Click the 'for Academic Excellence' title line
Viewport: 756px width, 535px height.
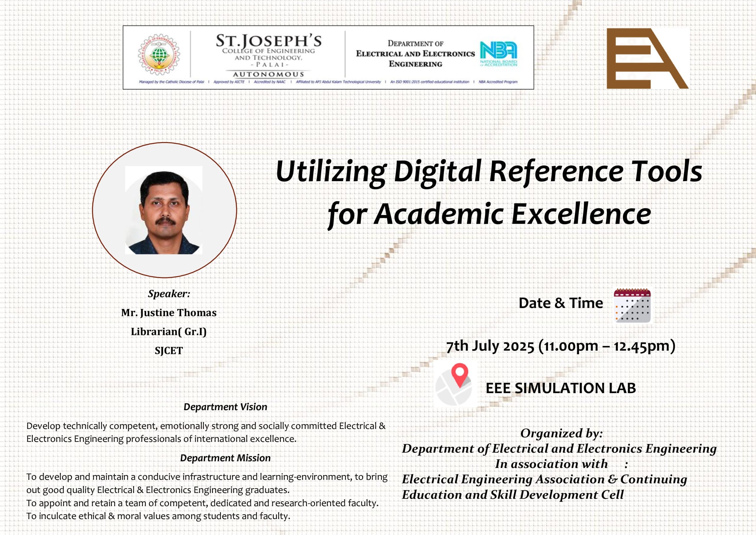(489, 214)
